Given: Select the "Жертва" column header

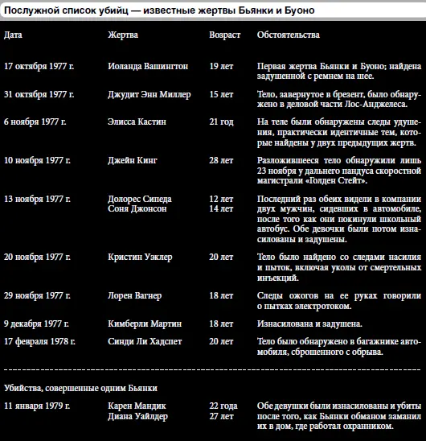Looking at the screenshot, I should (123, 35).
